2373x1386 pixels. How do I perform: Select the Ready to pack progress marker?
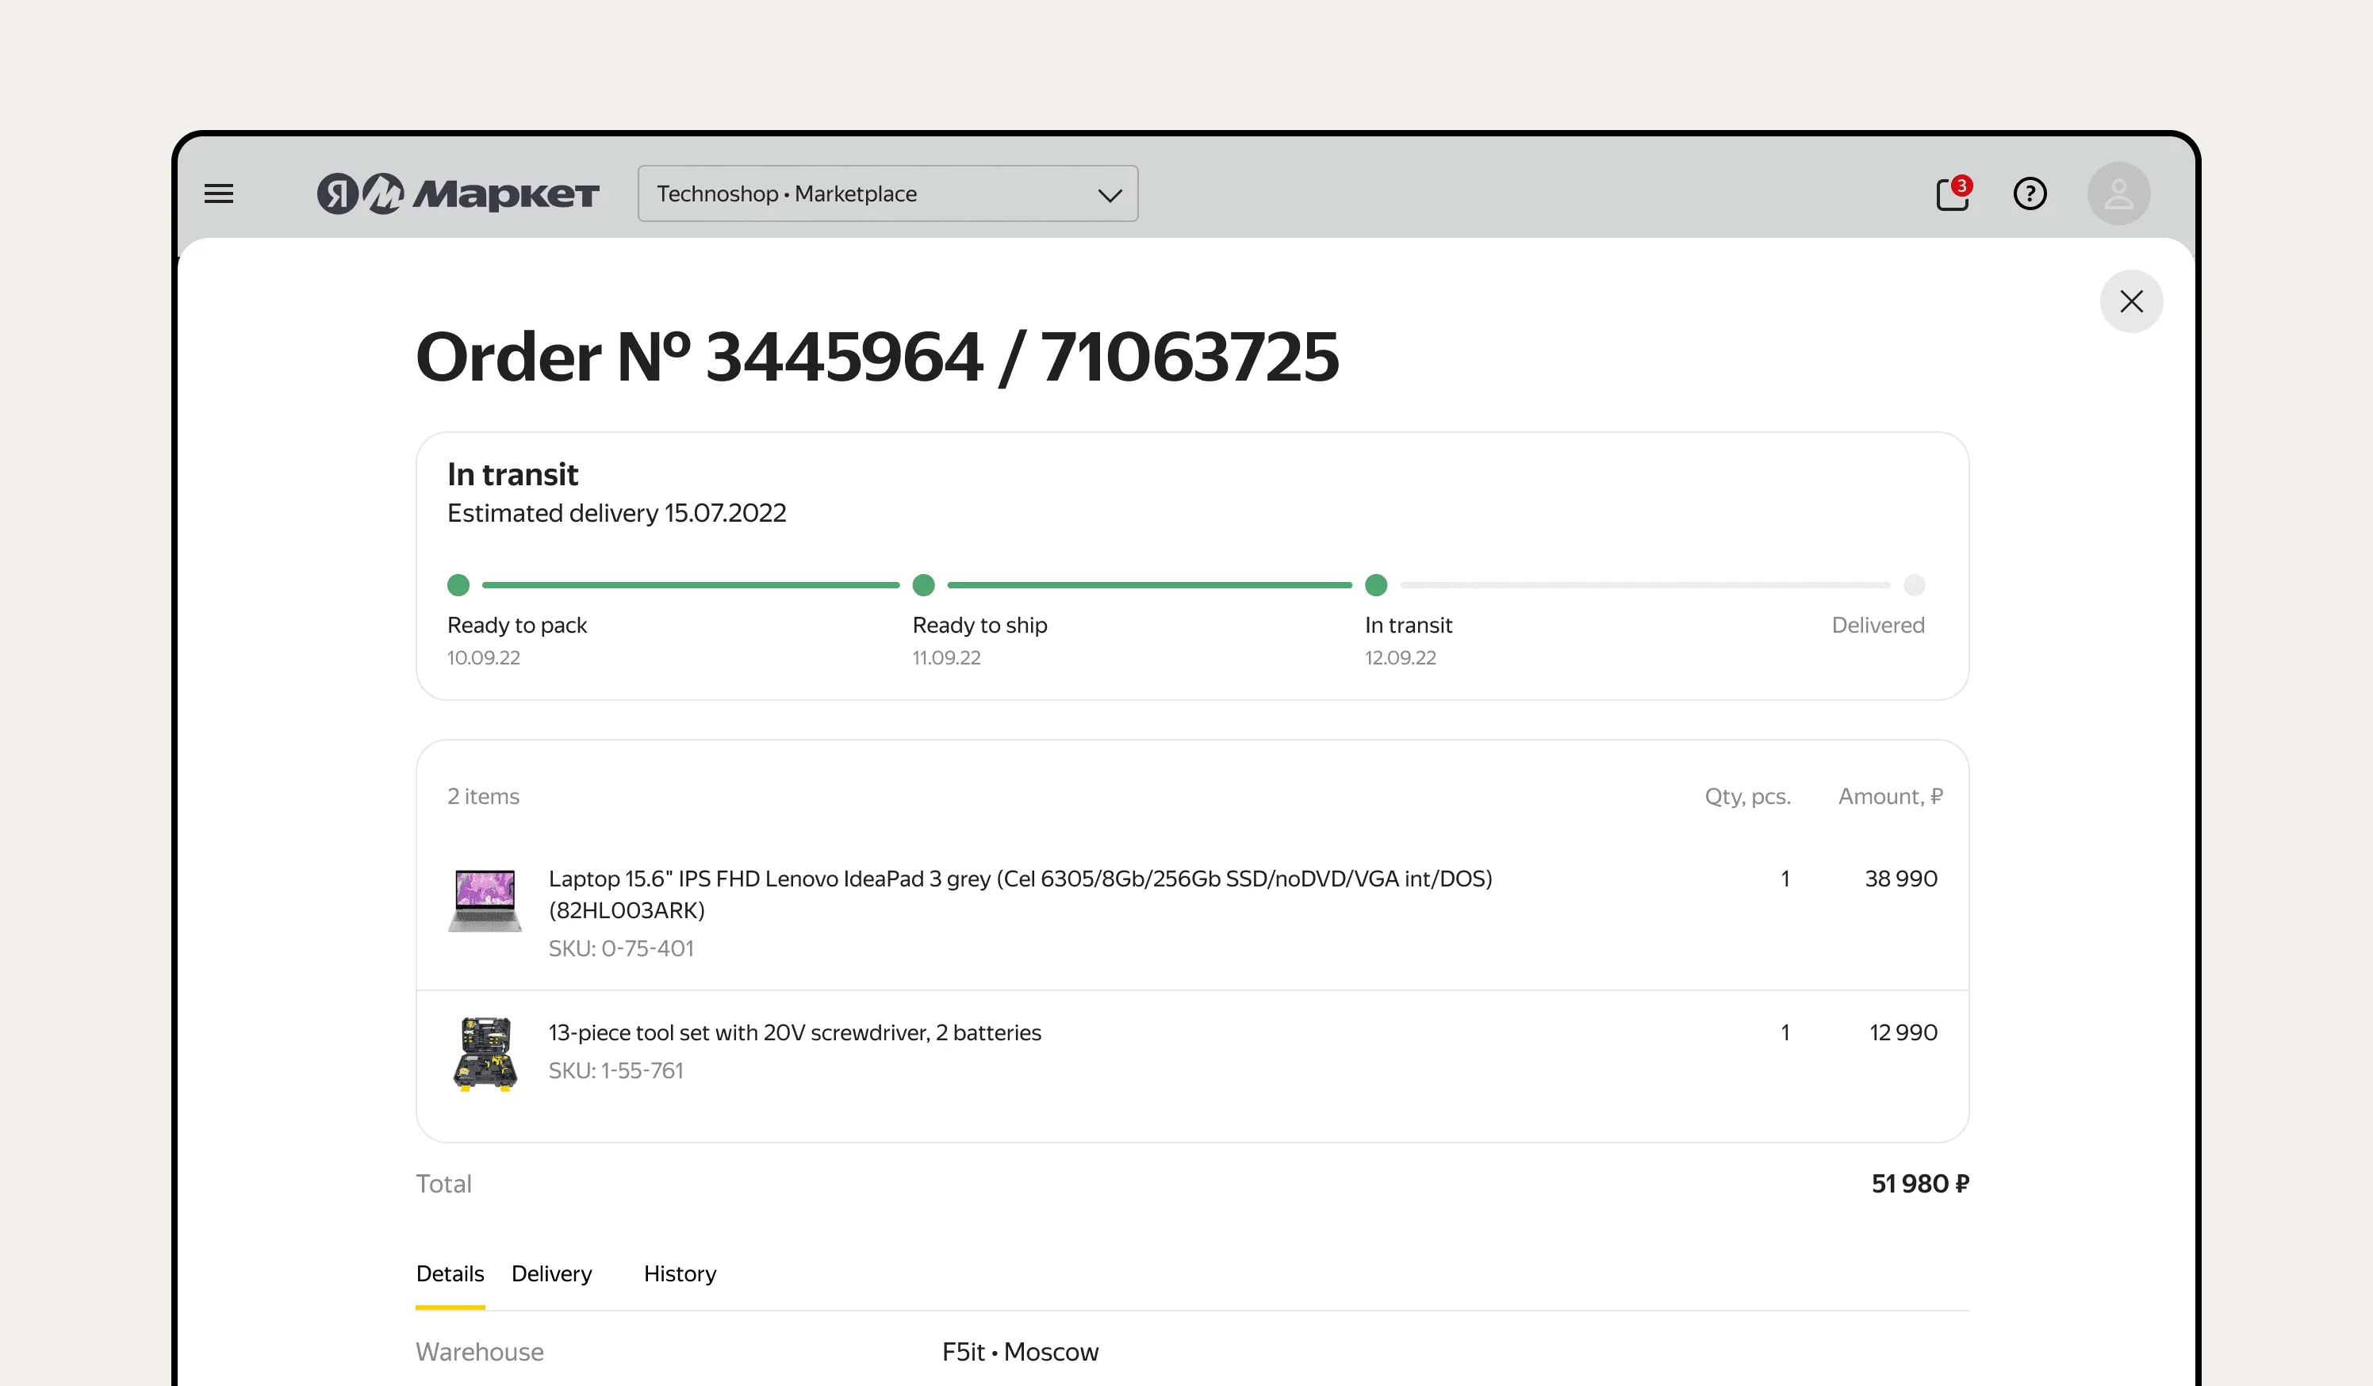[458, 586]
